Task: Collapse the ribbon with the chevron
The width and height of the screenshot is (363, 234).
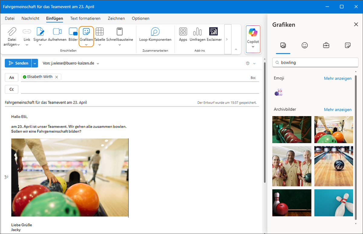Action: (236, 49)
